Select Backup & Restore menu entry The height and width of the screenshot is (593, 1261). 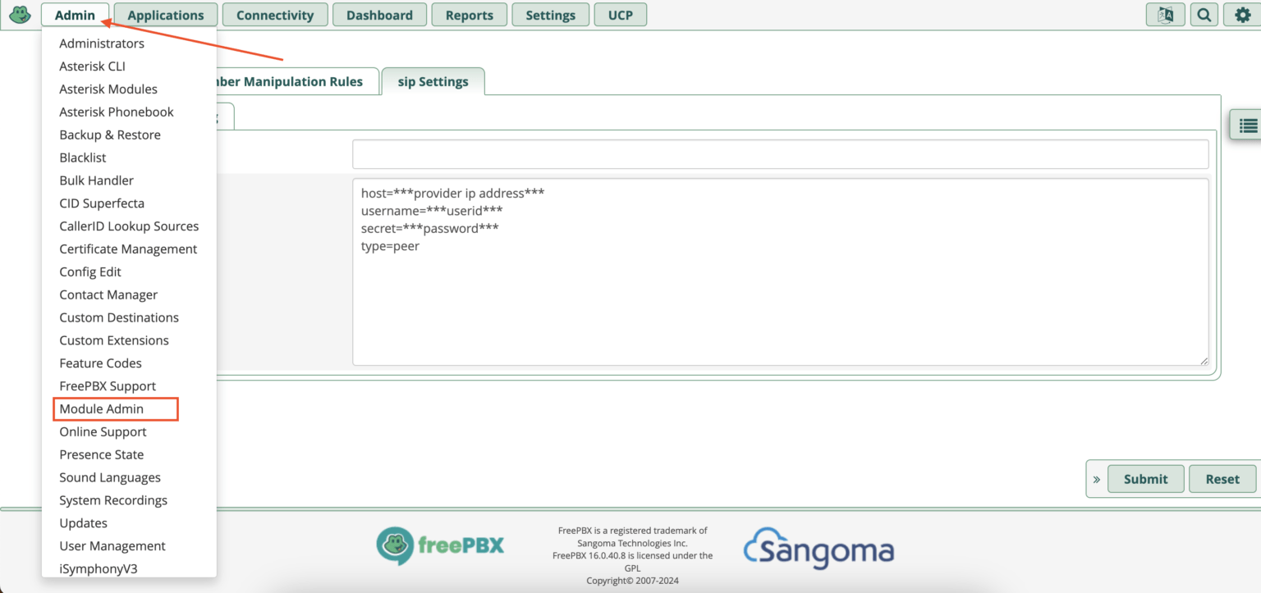click(110, 135)
